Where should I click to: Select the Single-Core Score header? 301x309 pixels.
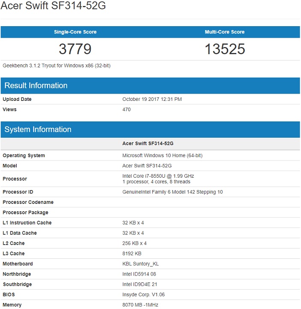click(75, 32)
